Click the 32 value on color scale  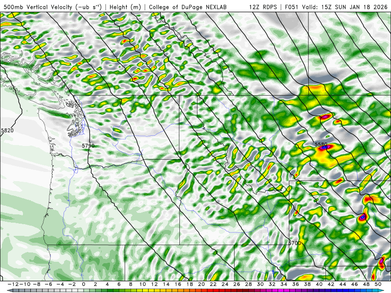(x=272, y=284)
